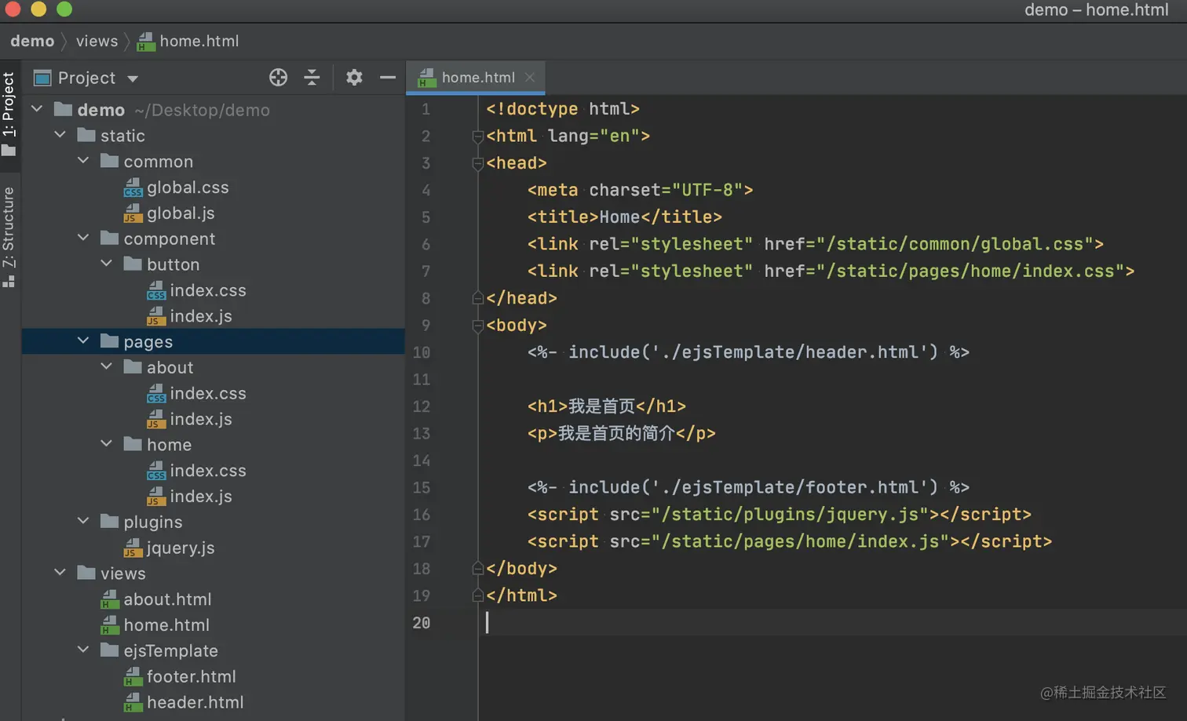The height and width of the screenshot is (721, 1187).
Task: Click the ejsTemplate folder icon
Action: 110,650
